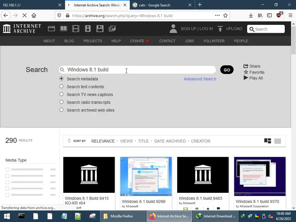The height and width of the screenshot is (222, 296).
Task: Sort results by VIEWS
Action: (126, 141)
